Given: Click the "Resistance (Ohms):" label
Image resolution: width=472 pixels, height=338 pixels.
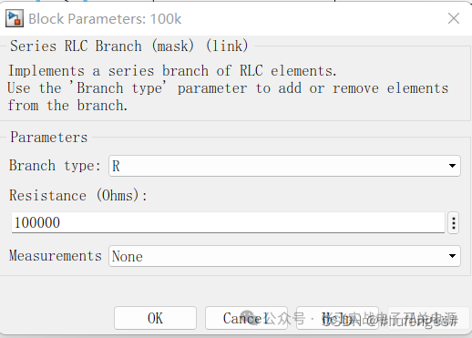Looking at the screenshot, I should (x=78, y=195).
